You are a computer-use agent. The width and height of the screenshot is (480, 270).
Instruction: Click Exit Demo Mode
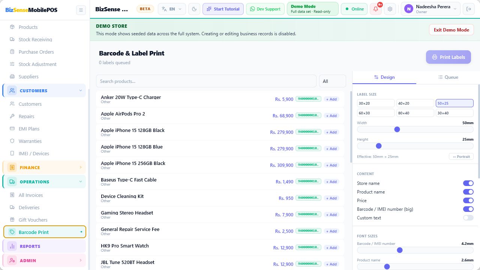tap(451, 30)
